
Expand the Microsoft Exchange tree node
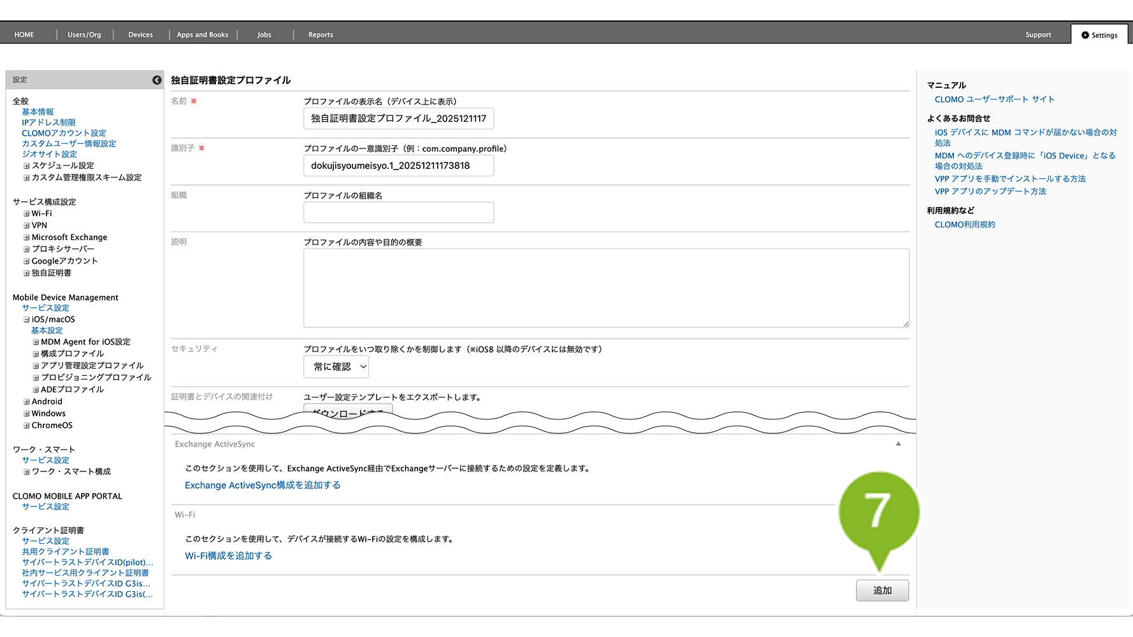coord(27,238)
